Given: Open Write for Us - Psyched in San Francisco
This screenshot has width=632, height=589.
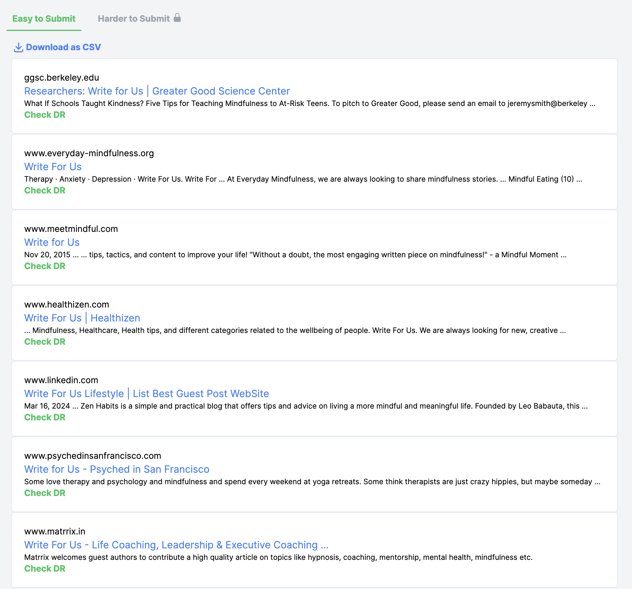Looking at the screenshot, I should tap(117, 469).
